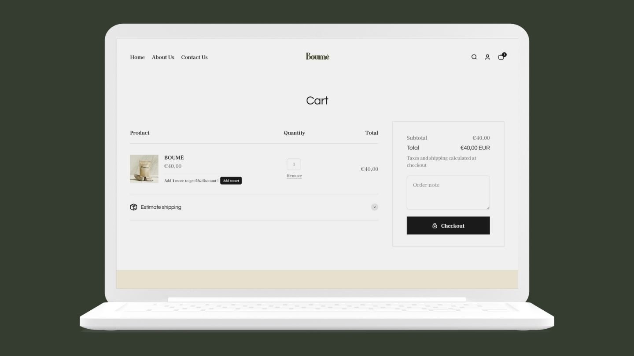Click the quantity input box
The width and height of the screenshot is (634, 356).
(x=294, y=164)
